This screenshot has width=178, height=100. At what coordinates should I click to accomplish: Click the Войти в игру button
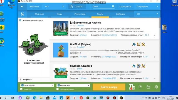click(x=109, y=87)
